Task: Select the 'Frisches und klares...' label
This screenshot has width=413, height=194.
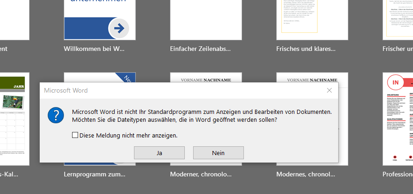Action: point(306,49)
